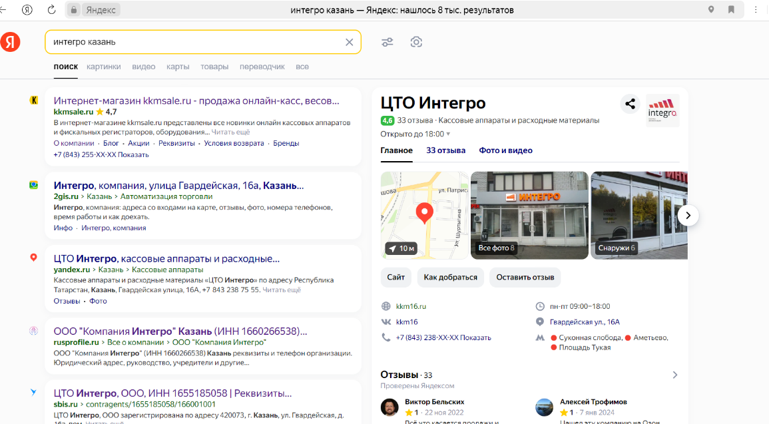Click the 2gis result favicon
The image size is (769, 424).
click(x=33, y=185)
